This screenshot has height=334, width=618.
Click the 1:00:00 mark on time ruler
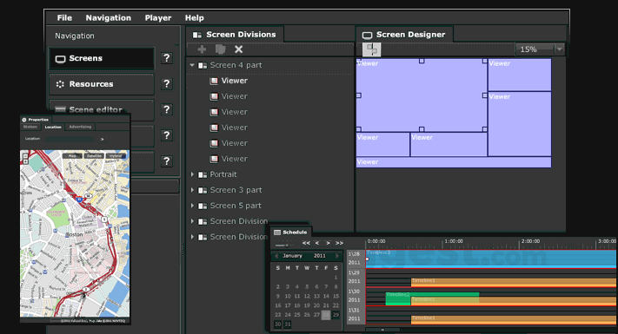pyautogui.click(x=453, y=241)
